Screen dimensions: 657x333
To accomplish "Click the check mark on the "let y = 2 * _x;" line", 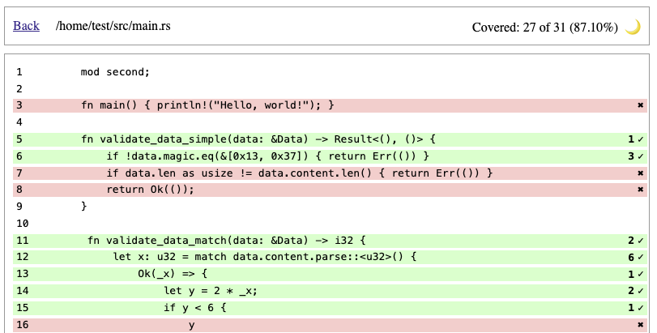I will [x=640, y=291].
